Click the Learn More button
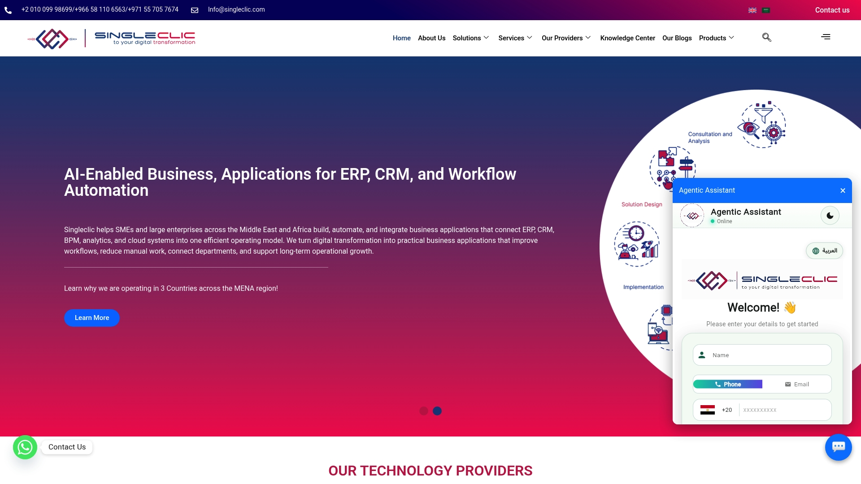 pyautogui.click(x=92, y=318)
